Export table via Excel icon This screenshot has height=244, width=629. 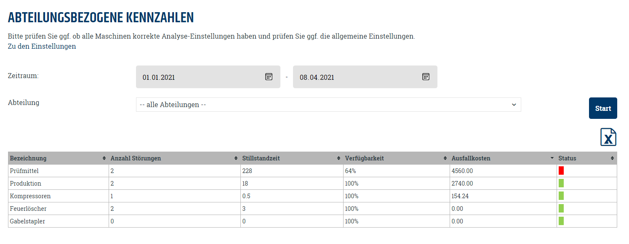coord(608,137)
